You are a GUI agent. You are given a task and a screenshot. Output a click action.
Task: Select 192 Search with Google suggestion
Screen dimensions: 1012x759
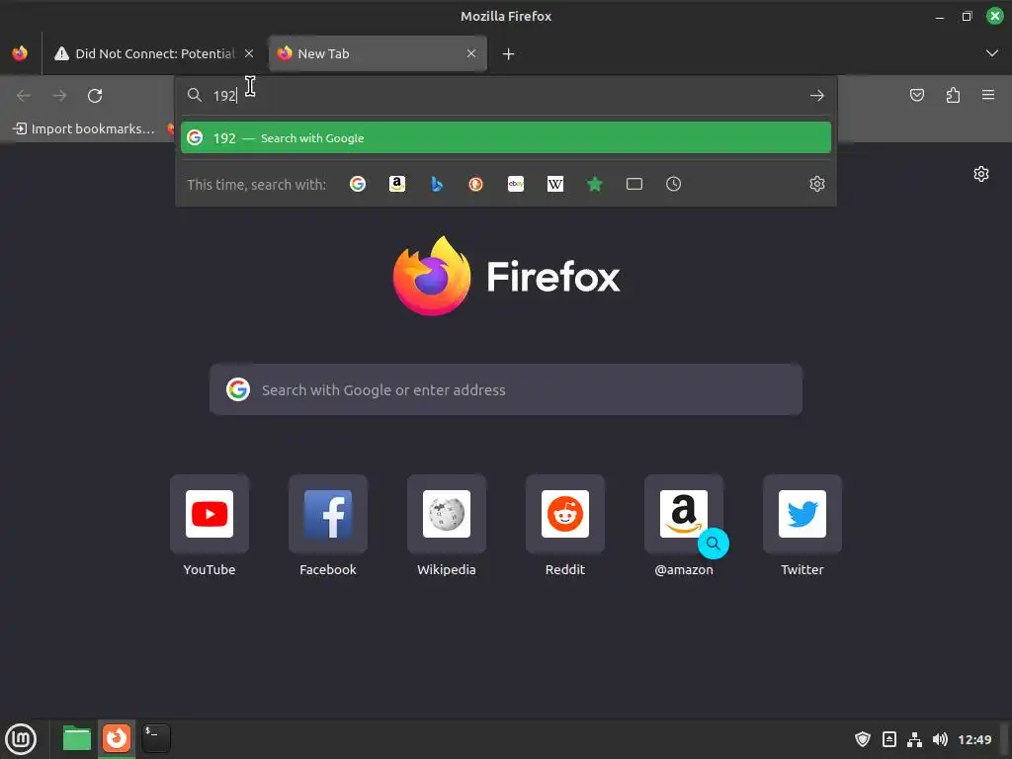click(x=506, y=138)
